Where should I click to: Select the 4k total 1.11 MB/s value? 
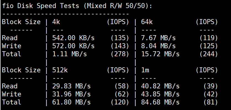point(70,54)
